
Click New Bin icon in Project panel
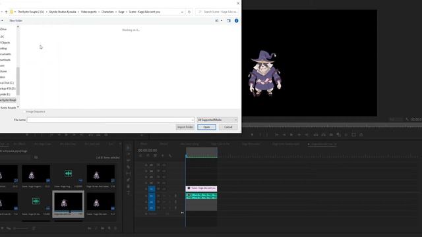point(103,228)
